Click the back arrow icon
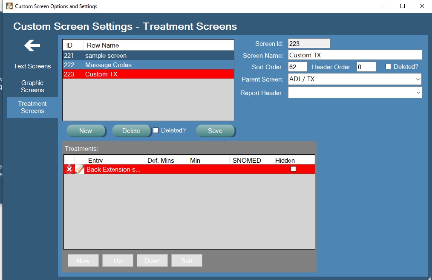 point(32,45)
